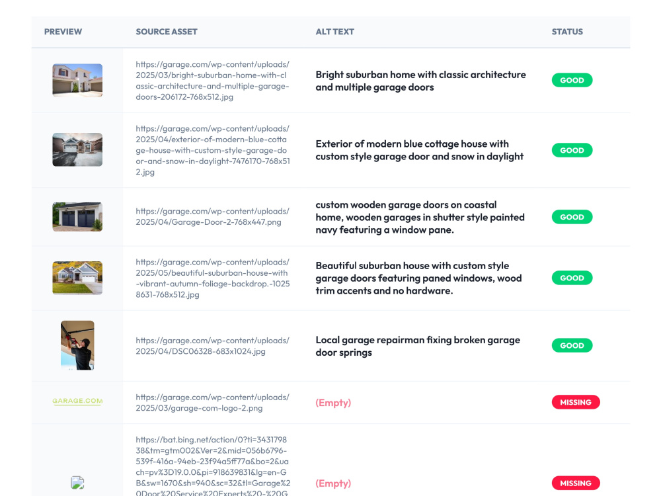View the navy garage doors thumbnail

coord(77,217)
